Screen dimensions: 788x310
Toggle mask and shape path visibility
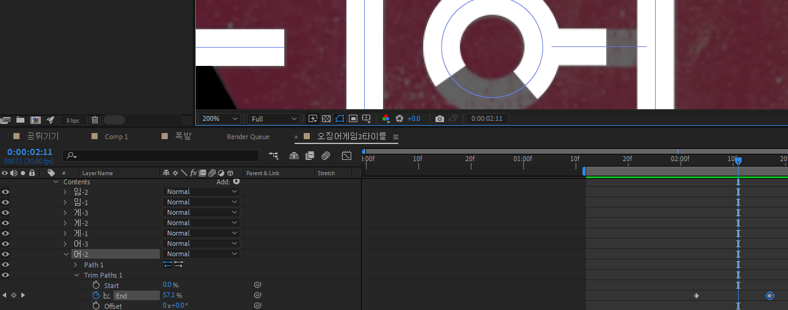click(x=340, y=118)
